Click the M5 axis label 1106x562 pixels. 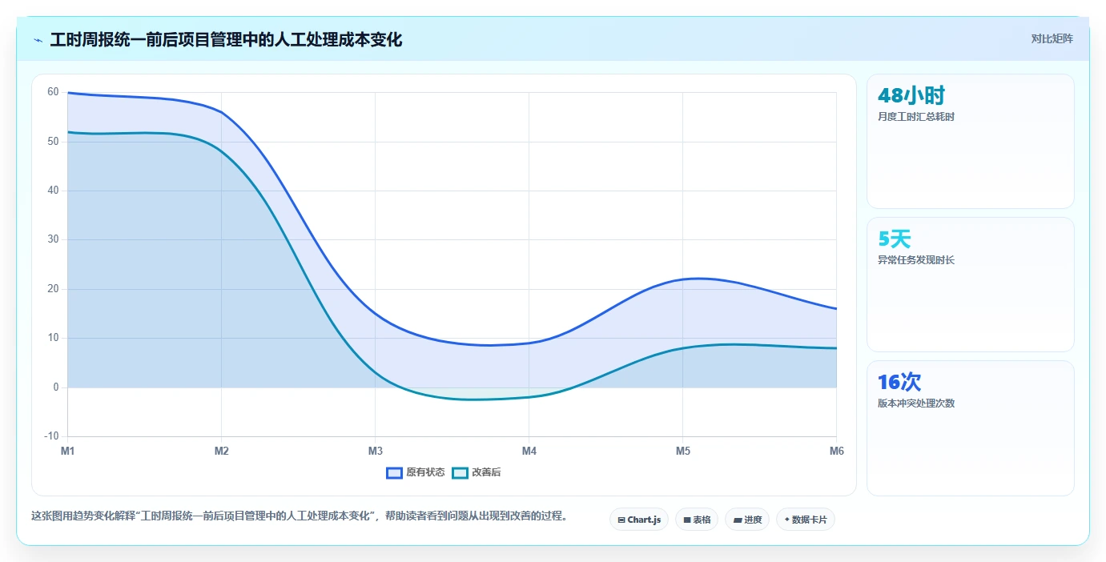pos(683,452)
